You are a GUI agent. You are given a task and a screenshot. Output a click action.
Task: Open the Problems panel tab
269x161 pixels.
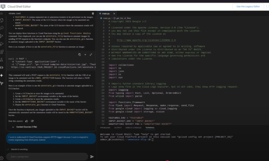point(105,127)
